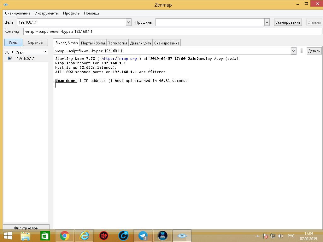Show hidden tray icons arrow

point(257,236)
